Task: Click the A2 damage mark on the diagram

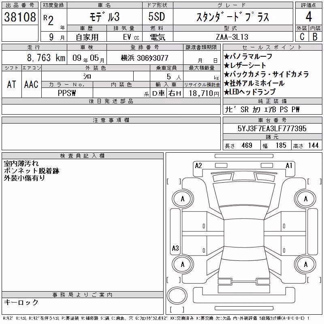Action: (198, 166)
